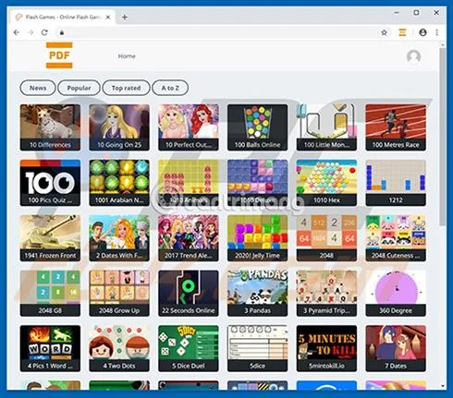
Task: Open the 1212 game
Action: tap(396, 183)
